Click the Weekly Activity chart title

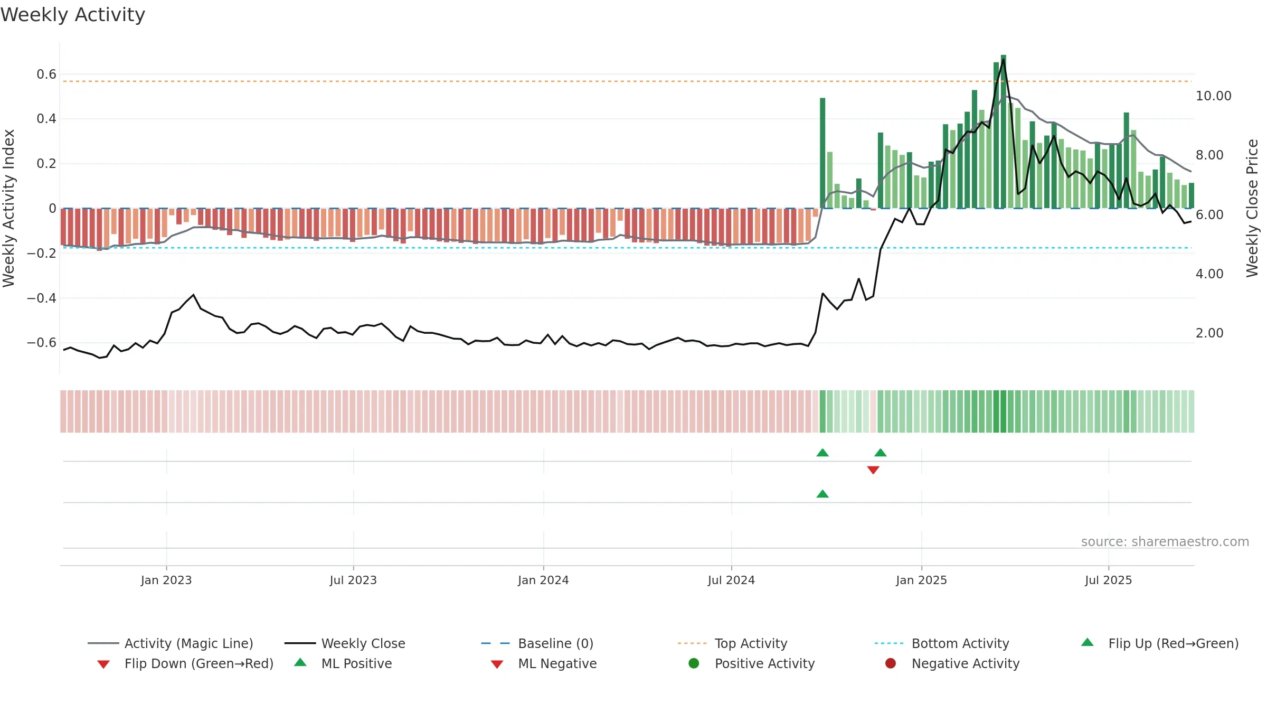73,15
